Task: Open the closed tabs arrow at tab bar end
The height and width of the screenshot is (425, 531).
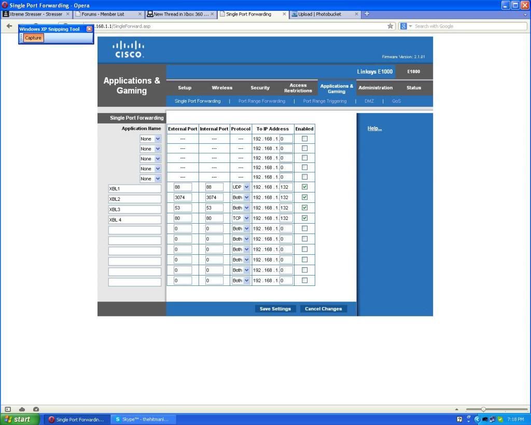Action: point(525,15)
